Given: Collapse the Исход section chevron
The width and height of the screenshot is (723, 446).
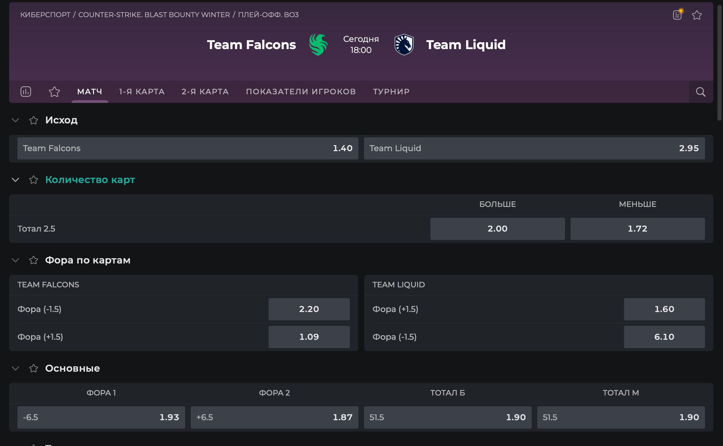Looking at the screenshot, I should [x=15, y=120].
